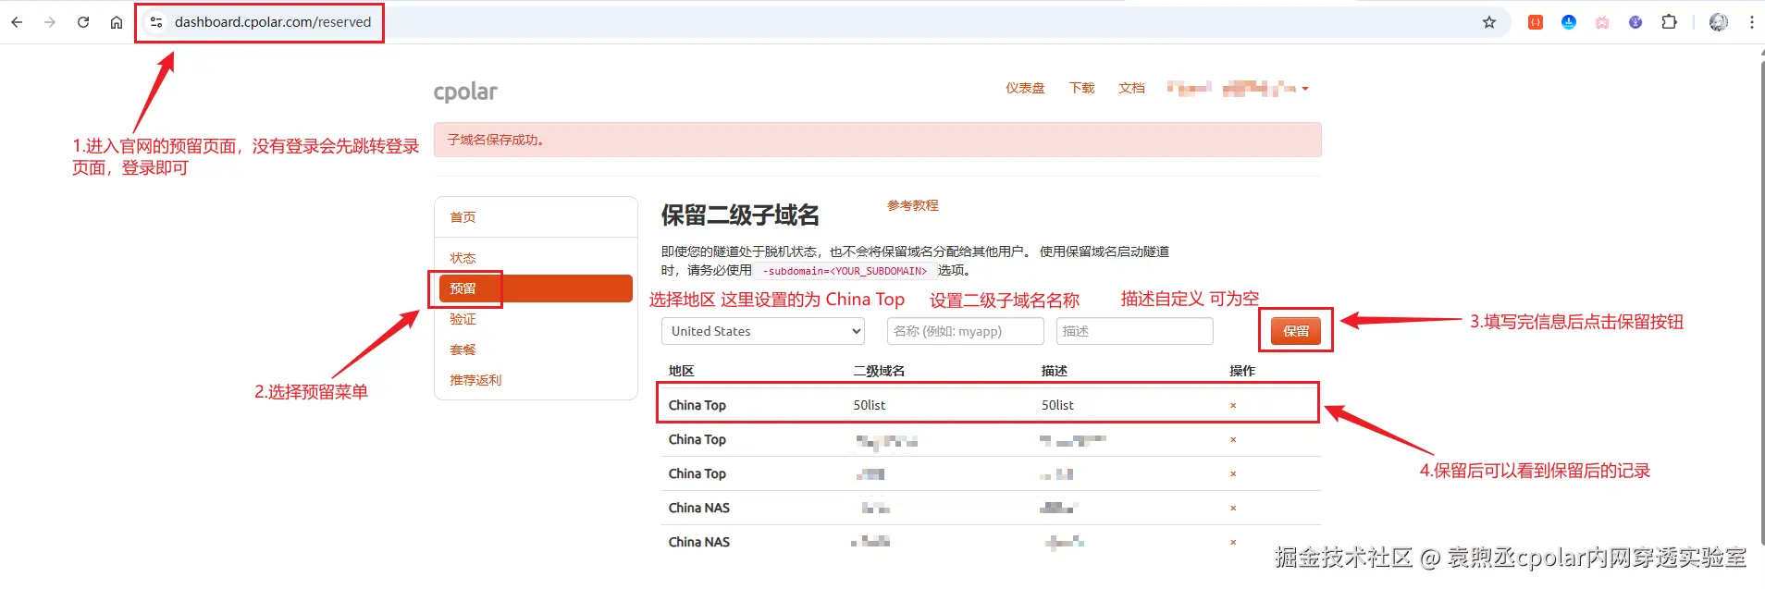
Task: Select 套餐 in the sidebar
Action: (463, 350)
